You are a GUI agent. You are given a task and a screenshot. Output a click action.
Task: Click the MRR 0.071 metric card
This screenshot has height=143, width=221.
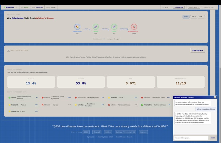131,82
